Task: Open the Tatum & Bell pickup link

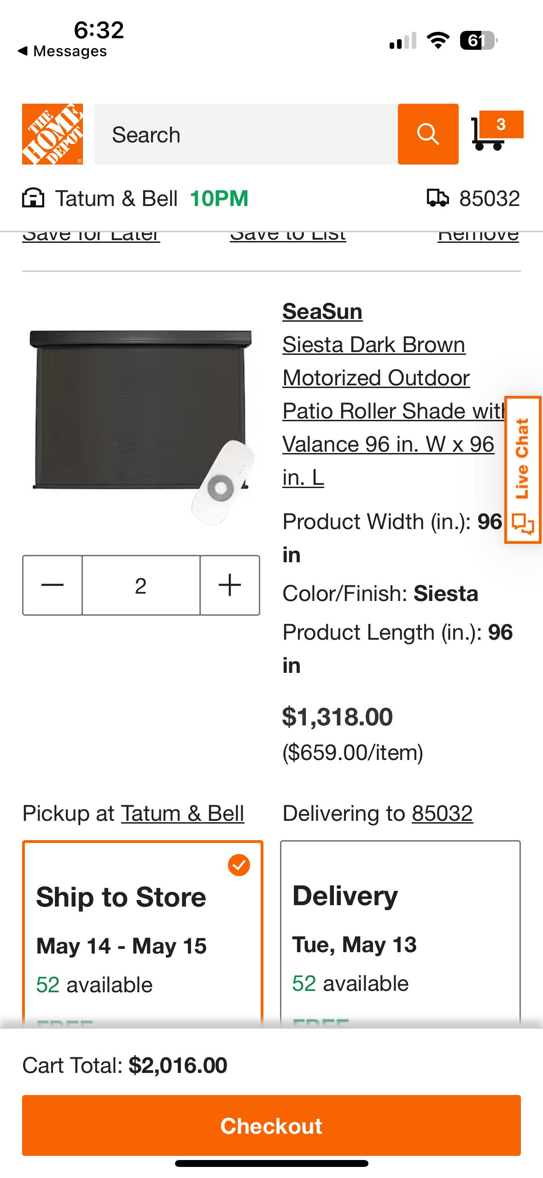Action: coord(182,813)
